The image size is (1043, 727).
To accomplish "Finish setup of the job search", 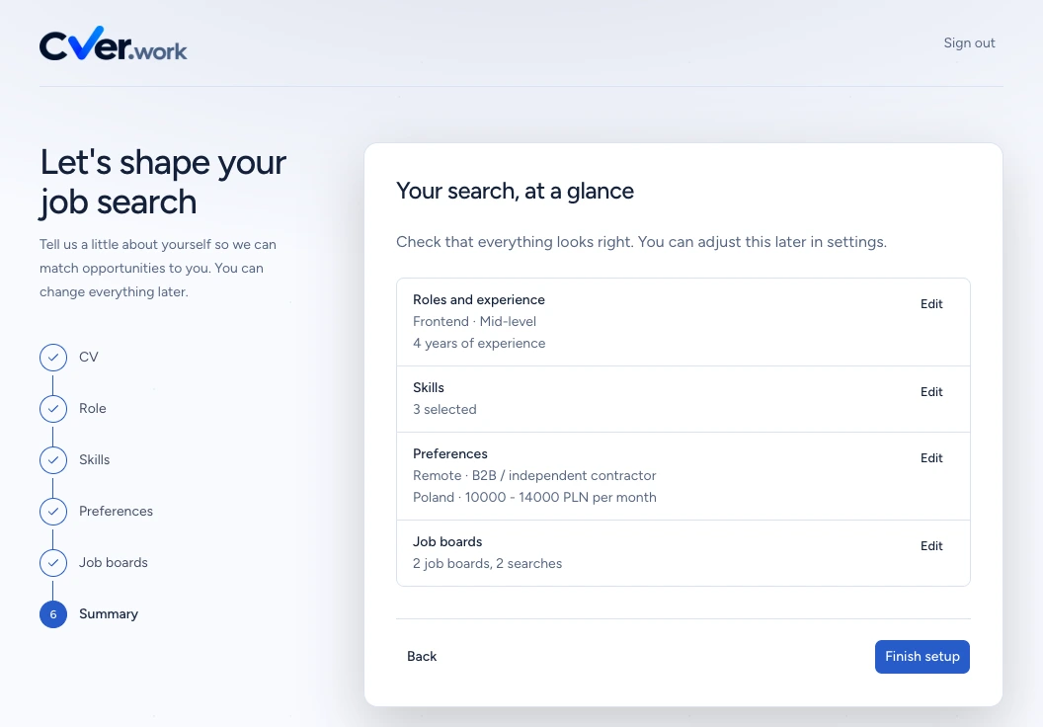I will [x=922, y=657].
